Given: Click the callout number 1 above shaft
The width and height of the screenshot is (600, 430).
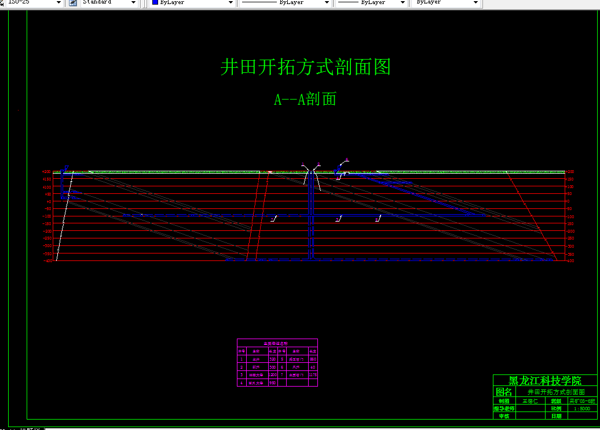Looking at the screenshot, I should coord(303,164).
